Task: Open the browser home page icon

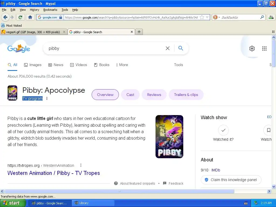Action: click(30, 17)
